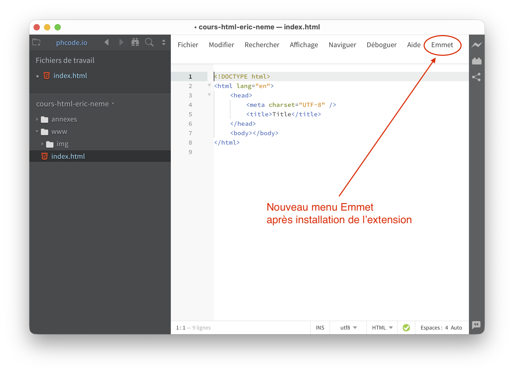
Task: Click the share icon in the right sidebar
Action: [x=477, y=77]
